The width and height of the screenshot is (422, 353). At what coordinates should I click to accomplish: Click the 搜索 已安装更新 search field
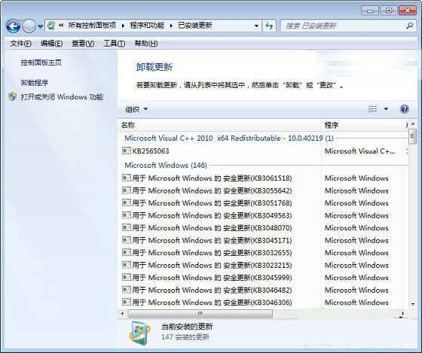tap(343, 26)
